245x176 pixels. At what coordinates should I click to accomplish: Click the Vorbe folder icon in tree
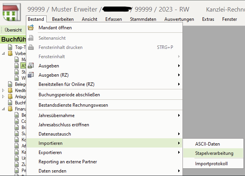pos(10,54)
